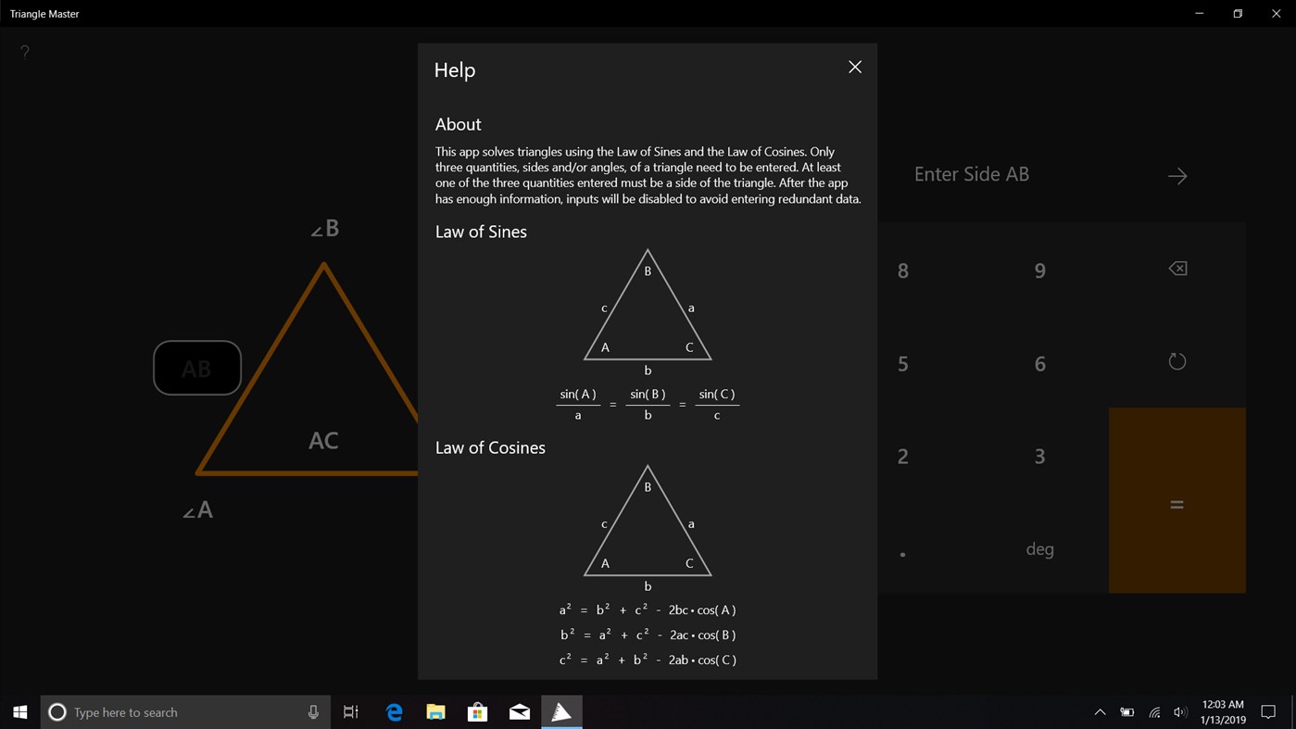The image size is (1296, 729).
Task: Open the Action Center in the system tray
Action: (1268, 711)
